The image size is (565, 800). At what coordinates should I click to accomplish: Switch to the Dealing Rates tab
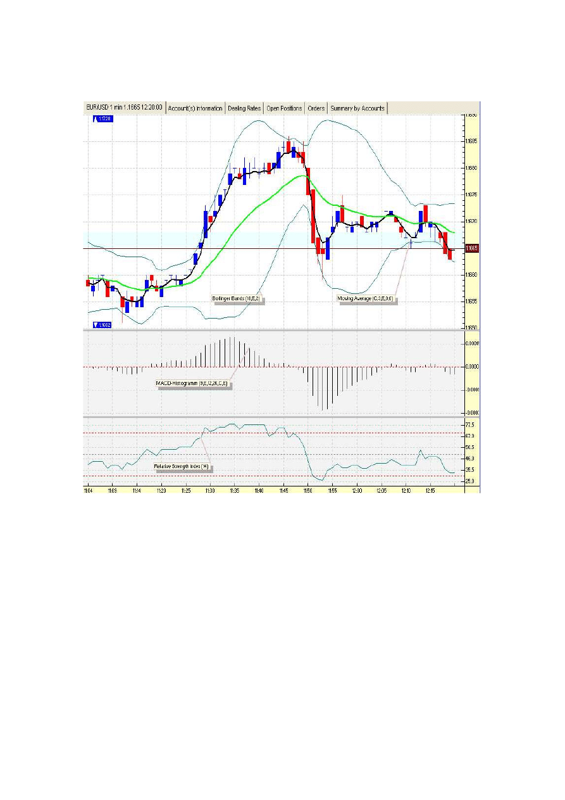coord(244,108)
